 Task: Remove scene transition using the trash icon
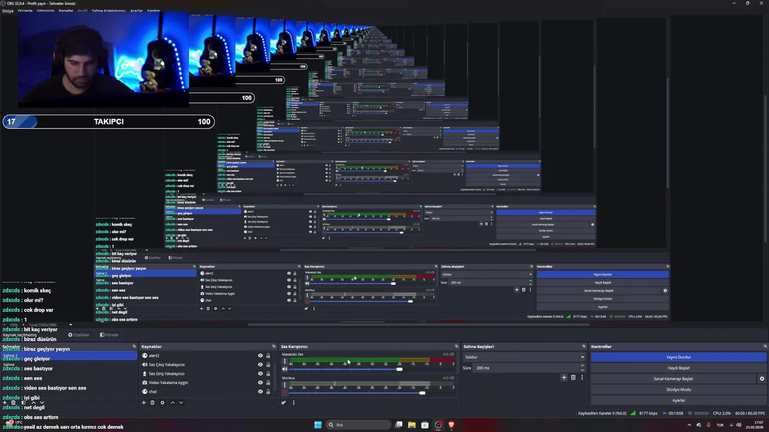pos(573,377)
